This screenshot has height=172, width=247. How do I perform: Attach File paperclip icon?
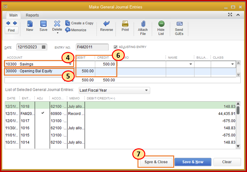(x=143, y=24)
